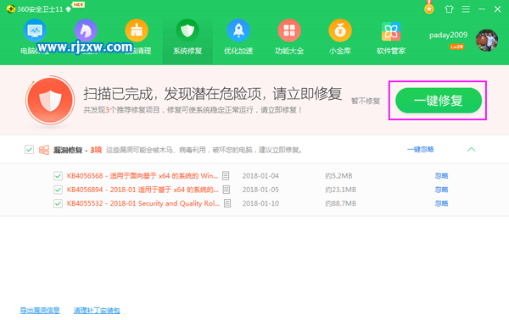The height and width of the screenshot is (320, 509).
Task: Open details document icon for KB4055532
Action: coord(227,203)
